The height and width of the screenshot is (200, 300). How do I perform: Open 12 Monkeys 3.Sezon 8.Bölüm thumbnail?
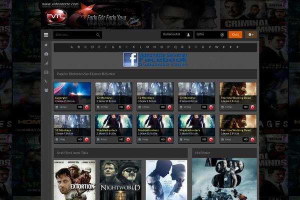(x=196, y=93)
